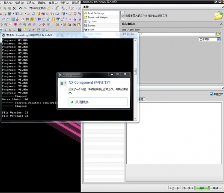
Task: Browse for DXF/DWG file folder button
Action: click(x=218, y=34)
